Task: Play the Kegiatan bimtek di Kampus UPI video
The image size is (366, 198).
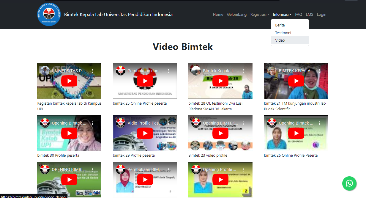Action: click(x=69, y=81)
